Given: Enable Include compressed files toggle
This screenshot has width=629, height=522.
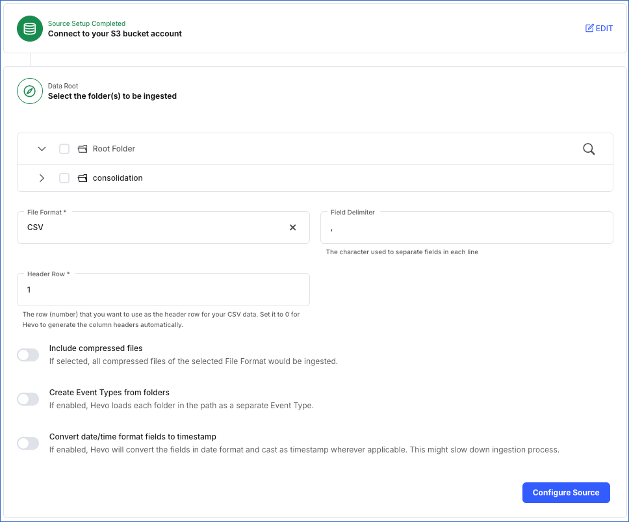Looking at the screenshot, I should (x=28, y=355).
